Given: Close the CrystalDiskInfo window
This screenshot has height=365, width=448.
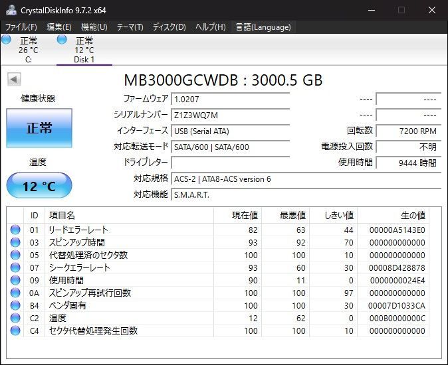Looking at the screenshot, I should 431,10.
